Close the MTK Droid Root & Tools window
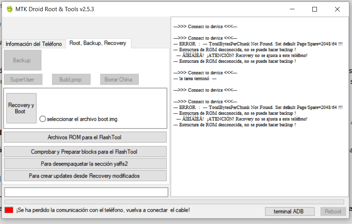This screenshot has height=224, width=352. point(337,9)
